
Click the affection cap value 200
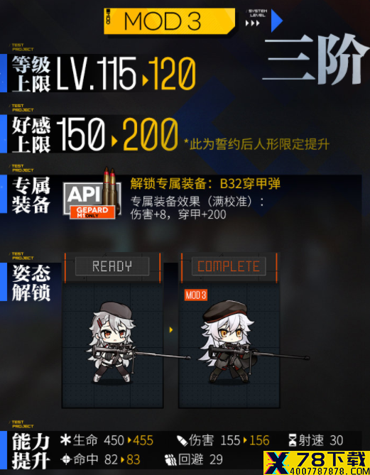[x=151, y=134]
